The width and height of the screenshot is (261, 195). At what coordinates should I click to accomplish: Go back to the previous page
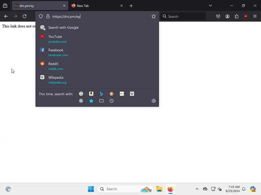point(6,16)
